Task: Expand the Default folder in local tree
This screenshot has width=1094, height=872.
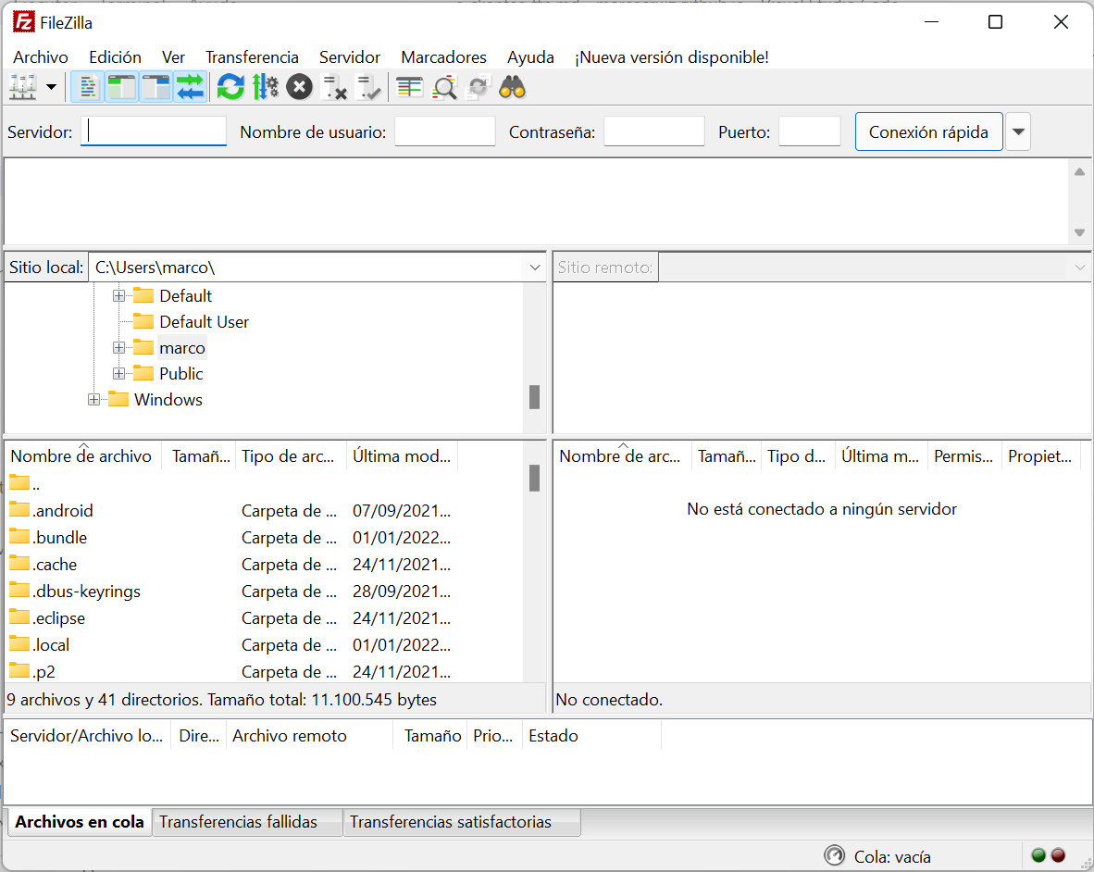Action: pyautogui.click(x=118, y=296)
